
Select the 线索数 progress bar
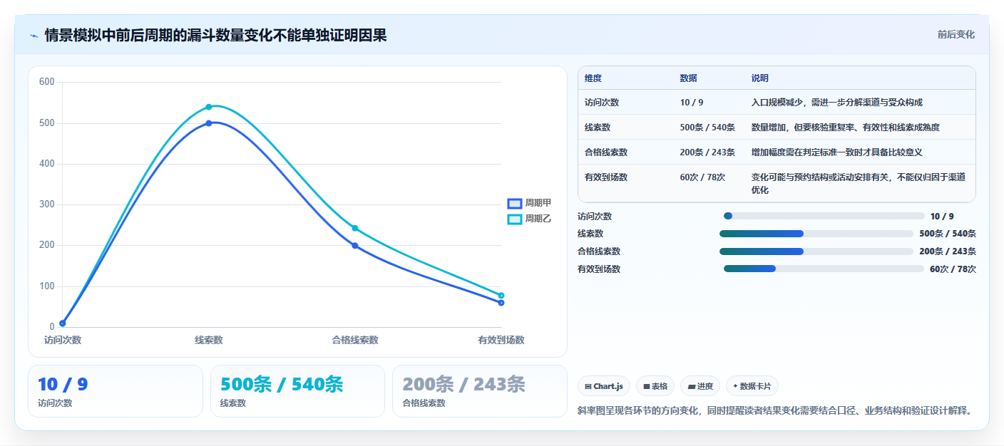point(816,234)
